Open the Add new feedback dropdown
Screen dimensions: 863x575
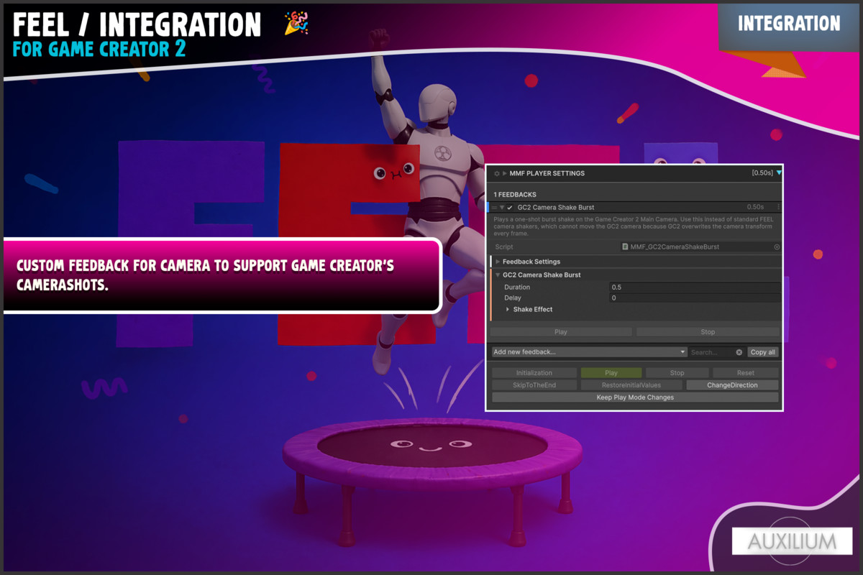[590, 352]
